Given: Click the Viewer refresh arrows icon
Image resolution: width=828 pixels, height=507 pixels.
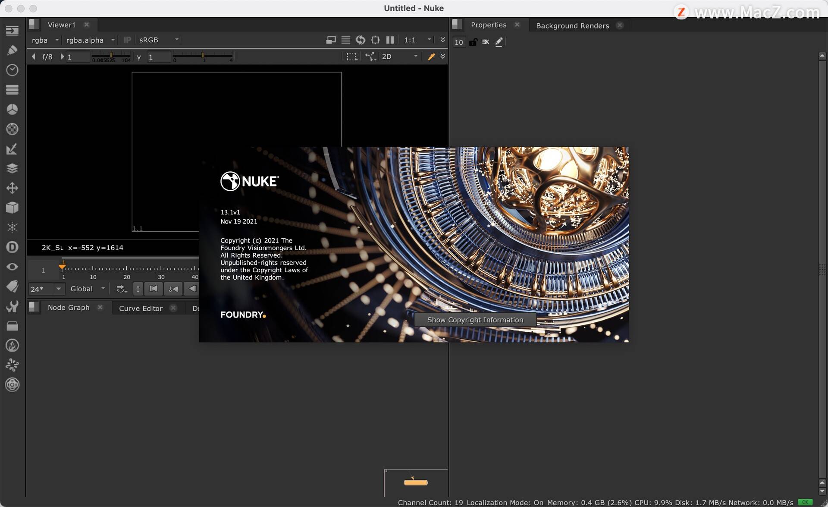Looking at the screenshot, I should (x=361, y=40).
